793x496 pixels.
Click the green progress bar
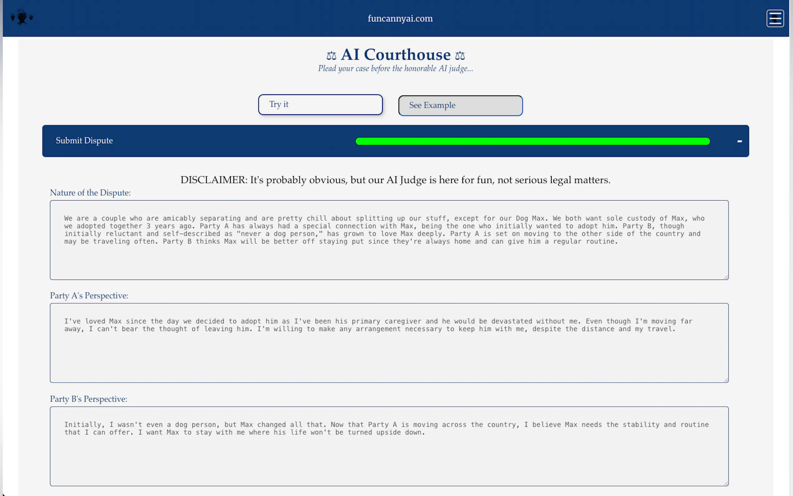532,141
